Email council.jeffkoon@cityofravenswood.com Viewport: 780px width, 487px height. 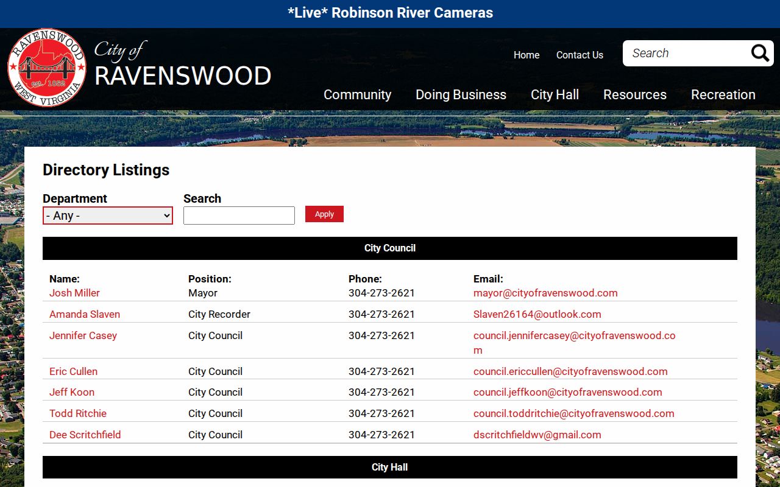coord(568,392)
